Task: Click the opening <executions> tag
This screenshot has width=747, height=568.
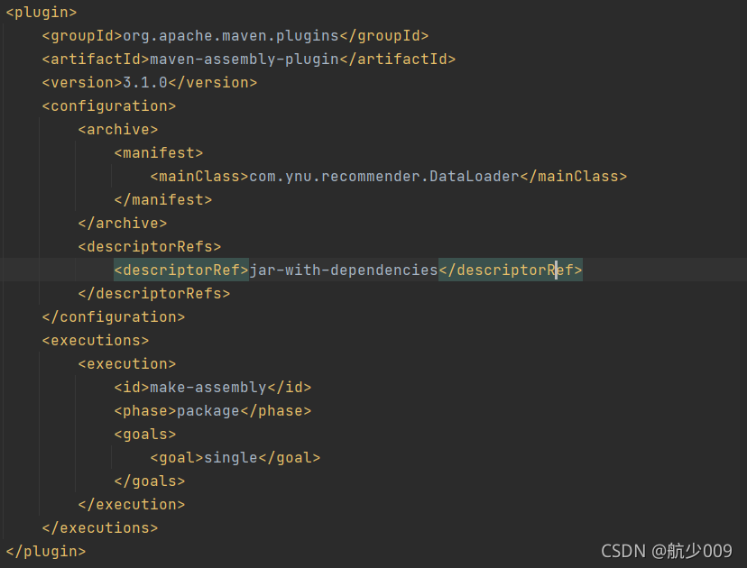Action: [x=96, y=340]
